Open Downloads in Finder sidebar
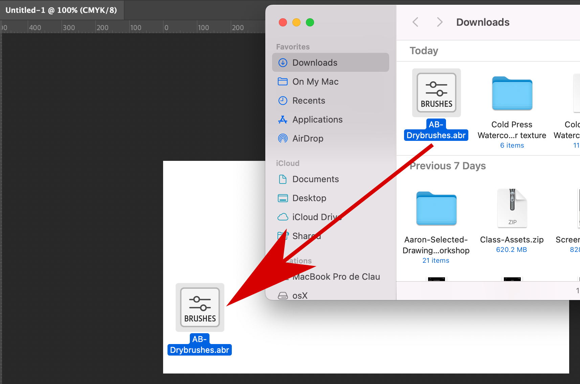The height and width of the screenshot is (384, 580). 331,63
